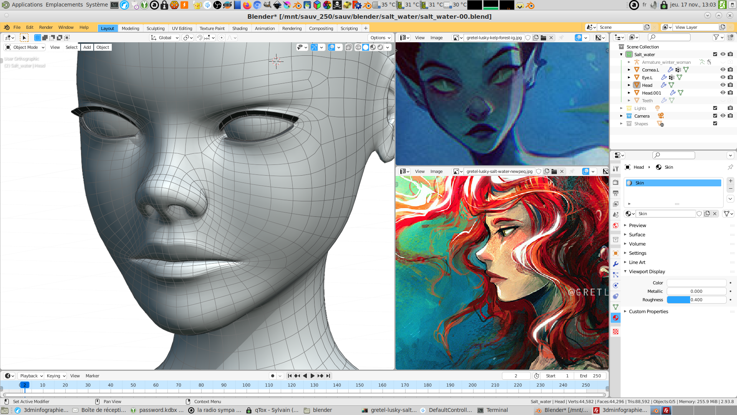Click the End frame field in timeline
Viewport: 737px width, 415px height.
[x=590, y=376]
